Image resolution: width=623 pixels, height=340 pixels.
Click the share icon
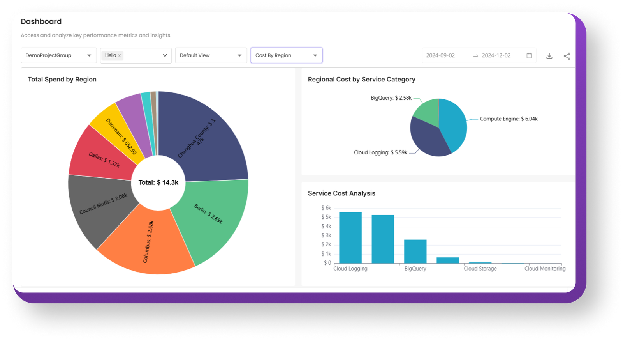[x=567, y=56]
